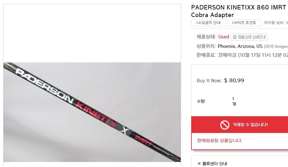288x167 pixels.
Task: Click the 수량 quantity label
Action: point(201,101)
